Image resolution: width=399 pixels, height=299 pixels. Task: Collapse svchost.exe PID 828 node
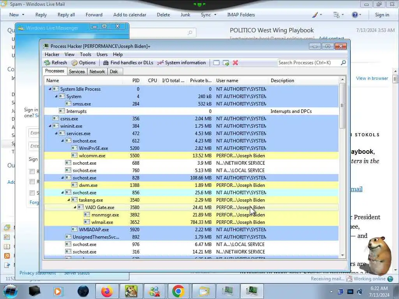point(63,178)
